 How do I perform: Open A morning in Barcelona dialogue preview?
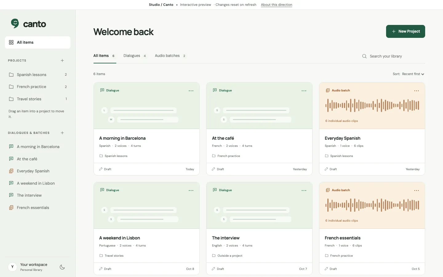pos(146,106)
